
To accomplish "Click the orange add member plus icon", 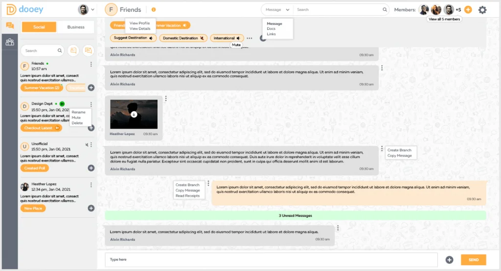I will [x=468, y=10].
